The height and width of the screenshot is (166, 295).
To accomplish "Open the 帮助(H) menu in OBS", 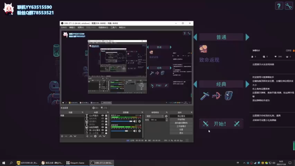I will 122,27.
